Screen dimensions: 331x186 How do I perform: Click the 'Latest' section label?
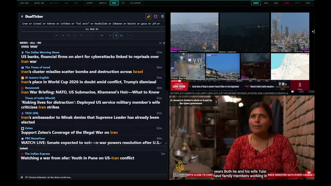click(24, 148)
